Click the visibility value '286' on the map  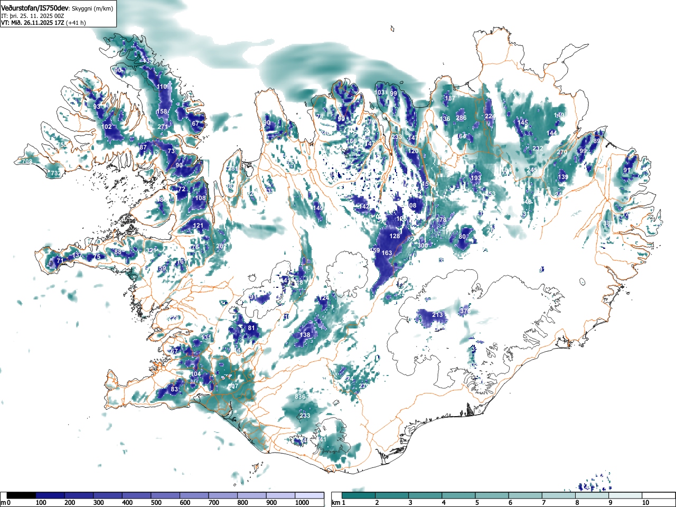[461, 118]
